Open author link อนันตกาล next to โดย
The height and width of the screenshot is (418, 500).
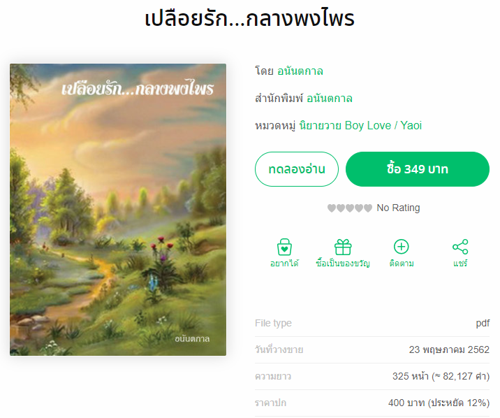[x=300, y=71]
